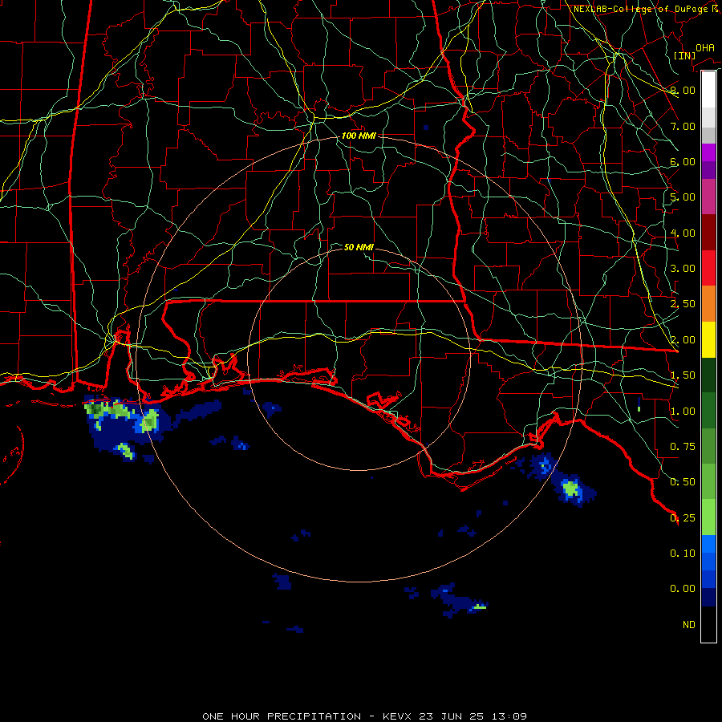Viewport: 722px width, 722px height.
Task: Select the lime green swatch above the 0.25 label
Action: pos(708,517)
